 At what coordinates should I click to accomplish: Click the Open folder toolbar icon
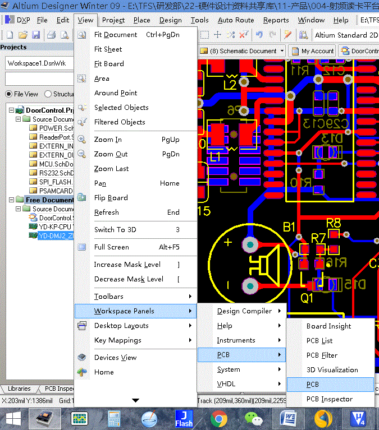coord(23,35)
